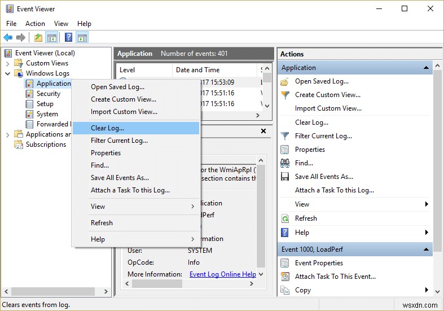
Task: Expand Applications and Services Logs node
Action: (x=8, y=134)
